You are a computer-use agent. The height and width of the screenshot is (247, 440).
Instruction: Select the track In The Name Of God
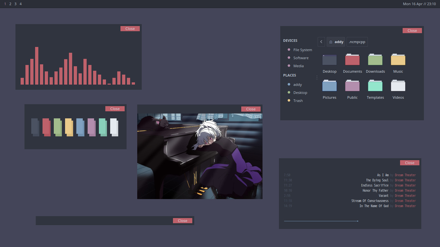(x=374, y=206)
